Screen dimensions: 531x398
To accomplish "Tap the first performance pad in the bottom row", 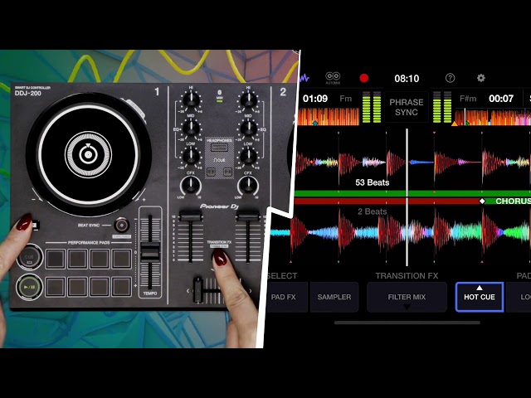I will 56,286.
